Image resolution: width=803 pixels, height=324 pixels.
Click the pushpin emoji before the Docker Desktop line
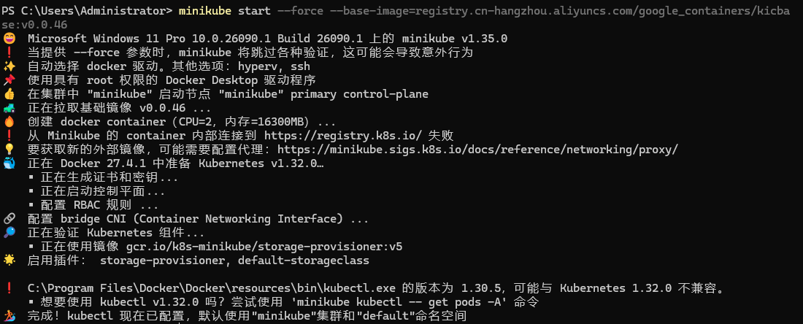tap(9, 80)
